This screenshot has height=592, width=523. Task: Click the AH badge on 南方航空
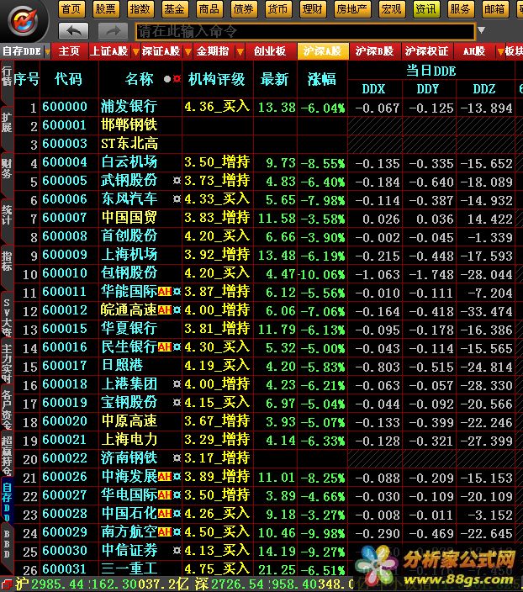pyautogui.click(x=165, y=532)
